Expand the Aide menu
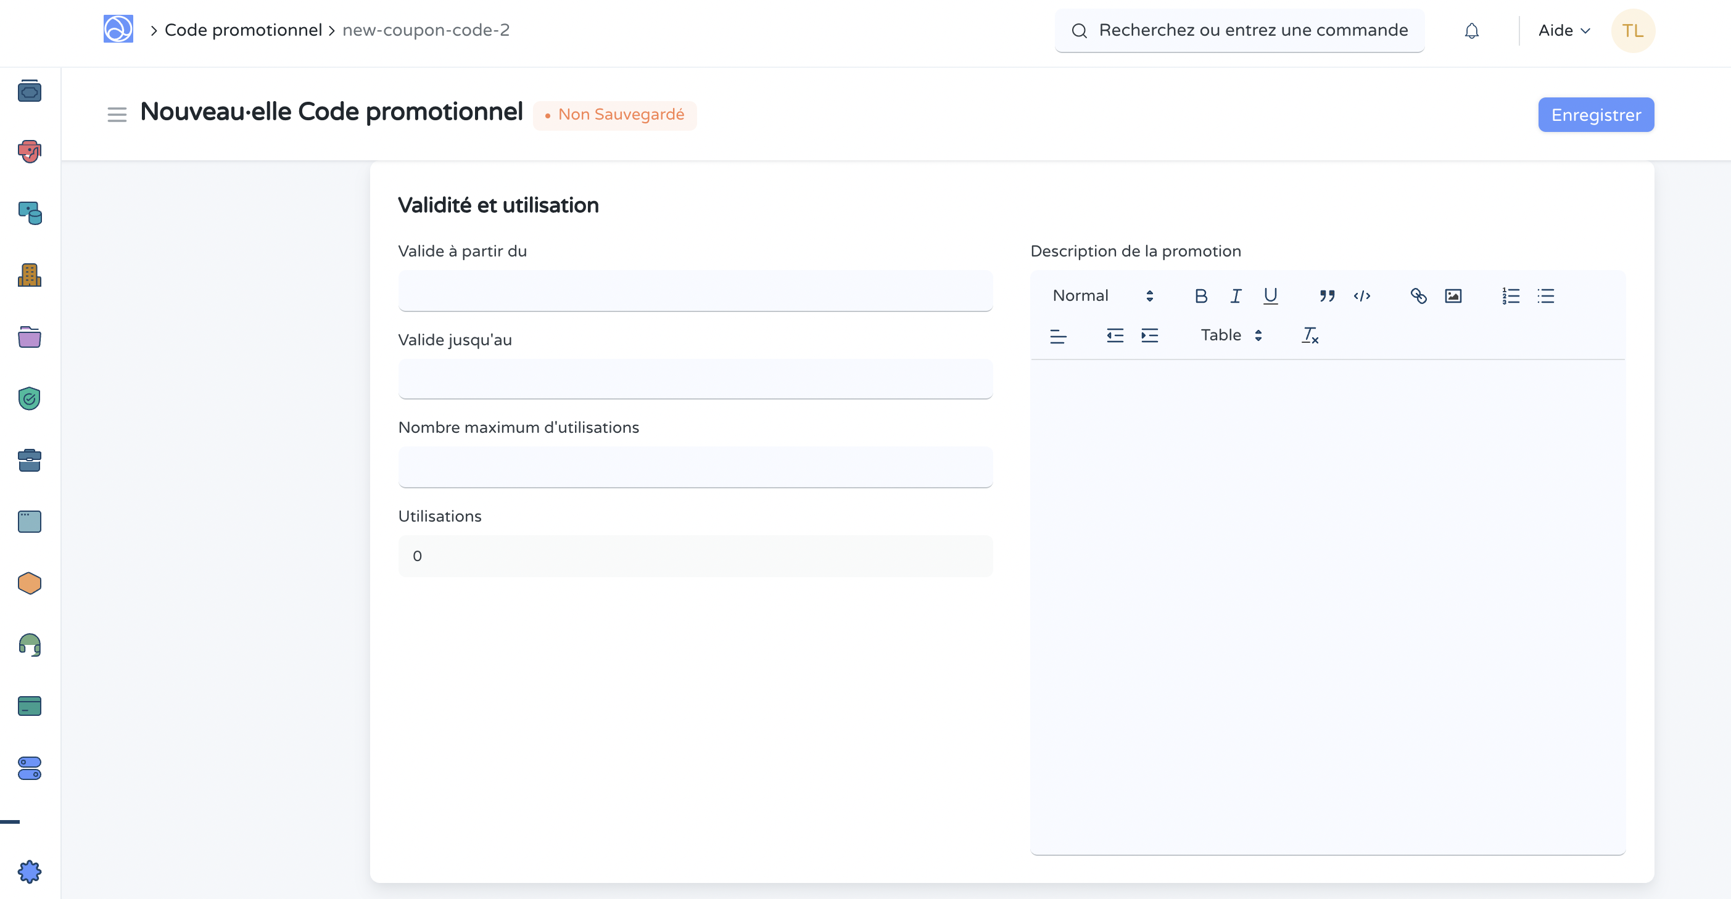This screenshot has height=899, width=1731. coord(1563,30)
